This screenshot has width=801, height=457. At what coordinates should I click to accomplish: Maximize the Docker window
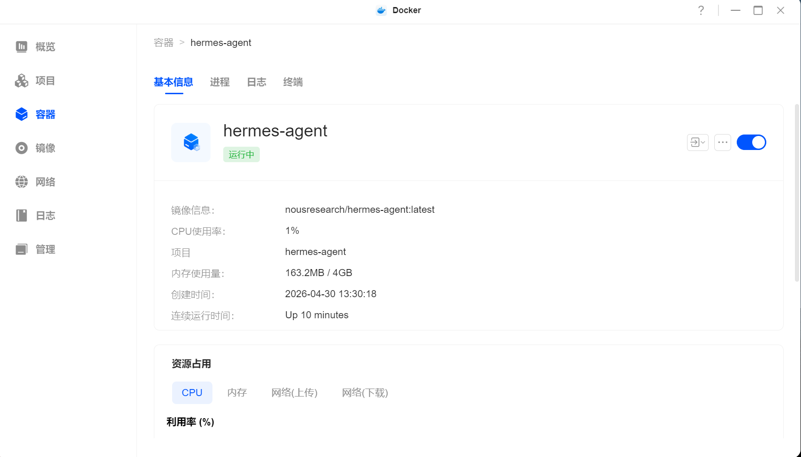click(758, 10)
